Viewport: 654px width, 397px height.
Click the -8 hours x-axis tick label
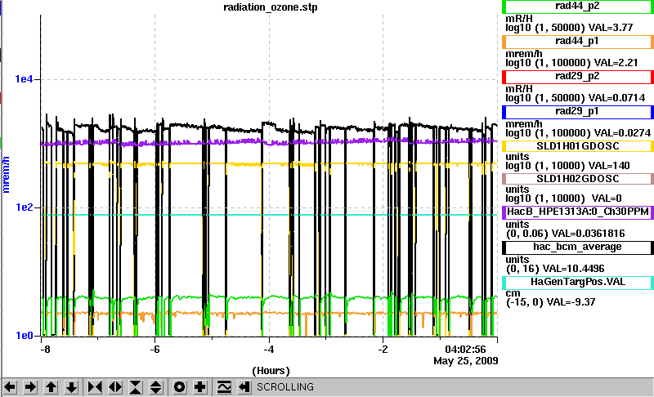pos(45,349)
